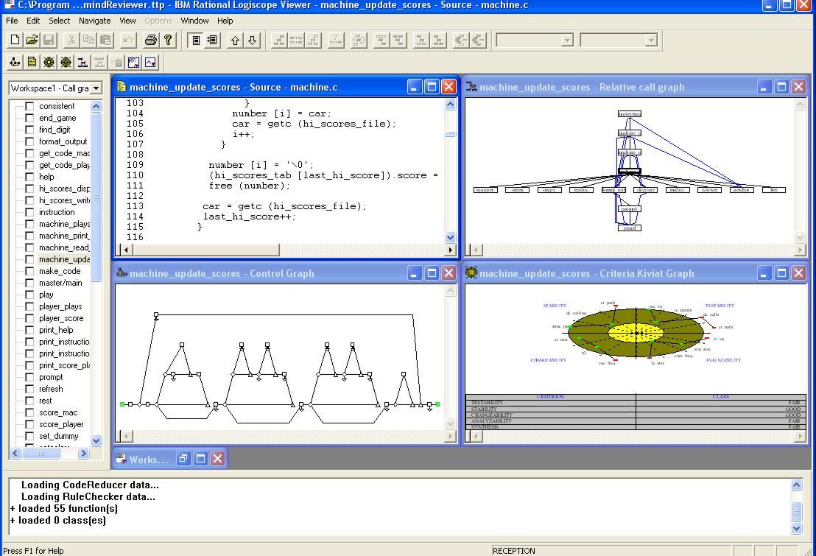Open the Edit menu
This screenshot has width=816, height=556.
click(x=33, y=21)
